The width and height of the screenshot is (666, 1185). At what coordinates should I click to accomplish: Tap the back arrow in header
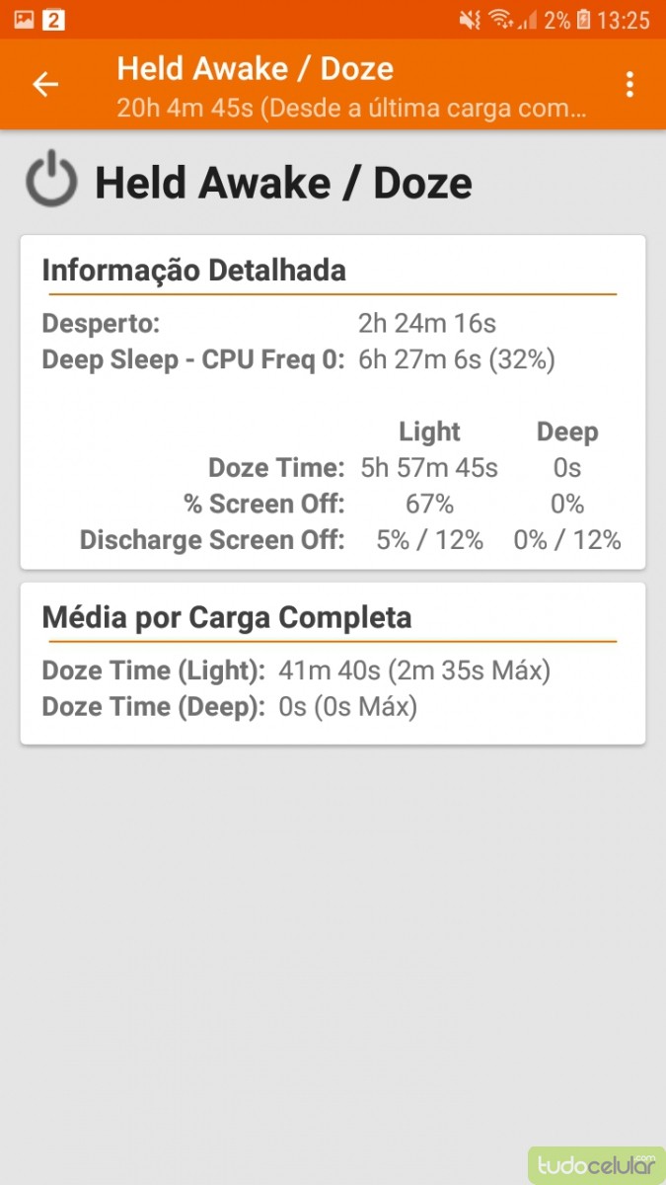pyautogui.click(x=45, y=85)
